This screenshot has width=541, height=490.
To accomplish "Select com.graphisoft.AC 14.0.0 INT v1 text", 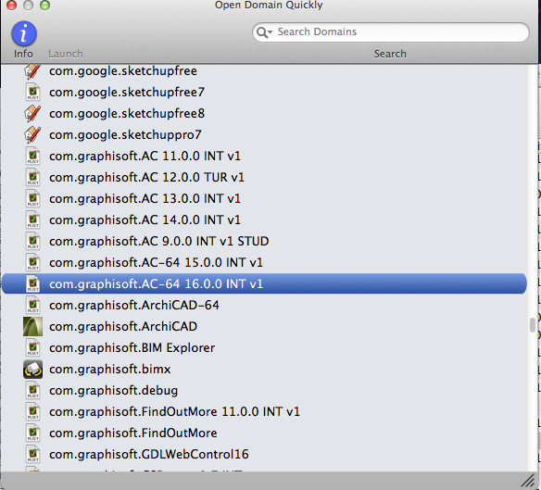I will (x=145, y=220).
